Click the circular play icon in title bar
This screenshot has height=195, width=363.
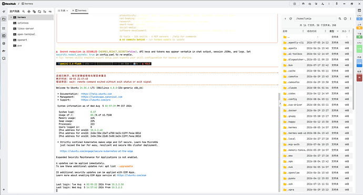(x=295, y=4)
